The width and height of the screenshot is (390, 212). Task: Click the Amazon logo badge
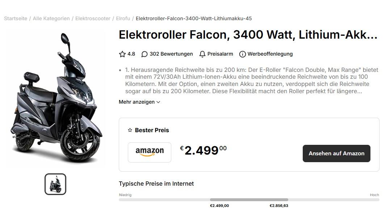coord(150,152)
